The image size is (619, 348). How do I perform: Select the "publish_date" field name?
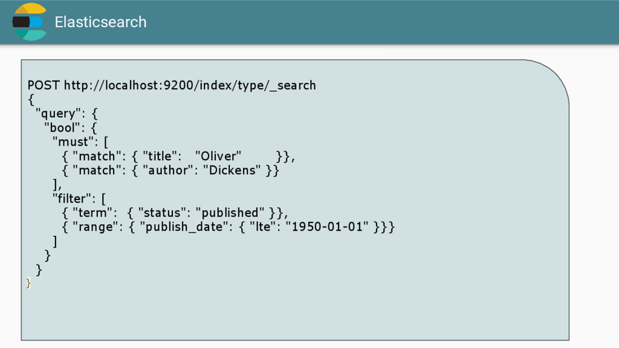(184, 227)
